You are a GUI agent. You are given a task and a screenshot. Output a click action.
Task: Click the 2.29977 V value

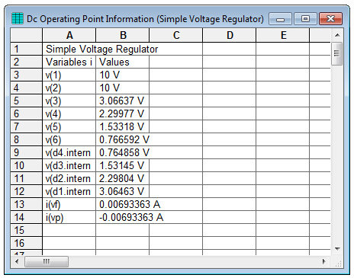[x=123, y=113]
